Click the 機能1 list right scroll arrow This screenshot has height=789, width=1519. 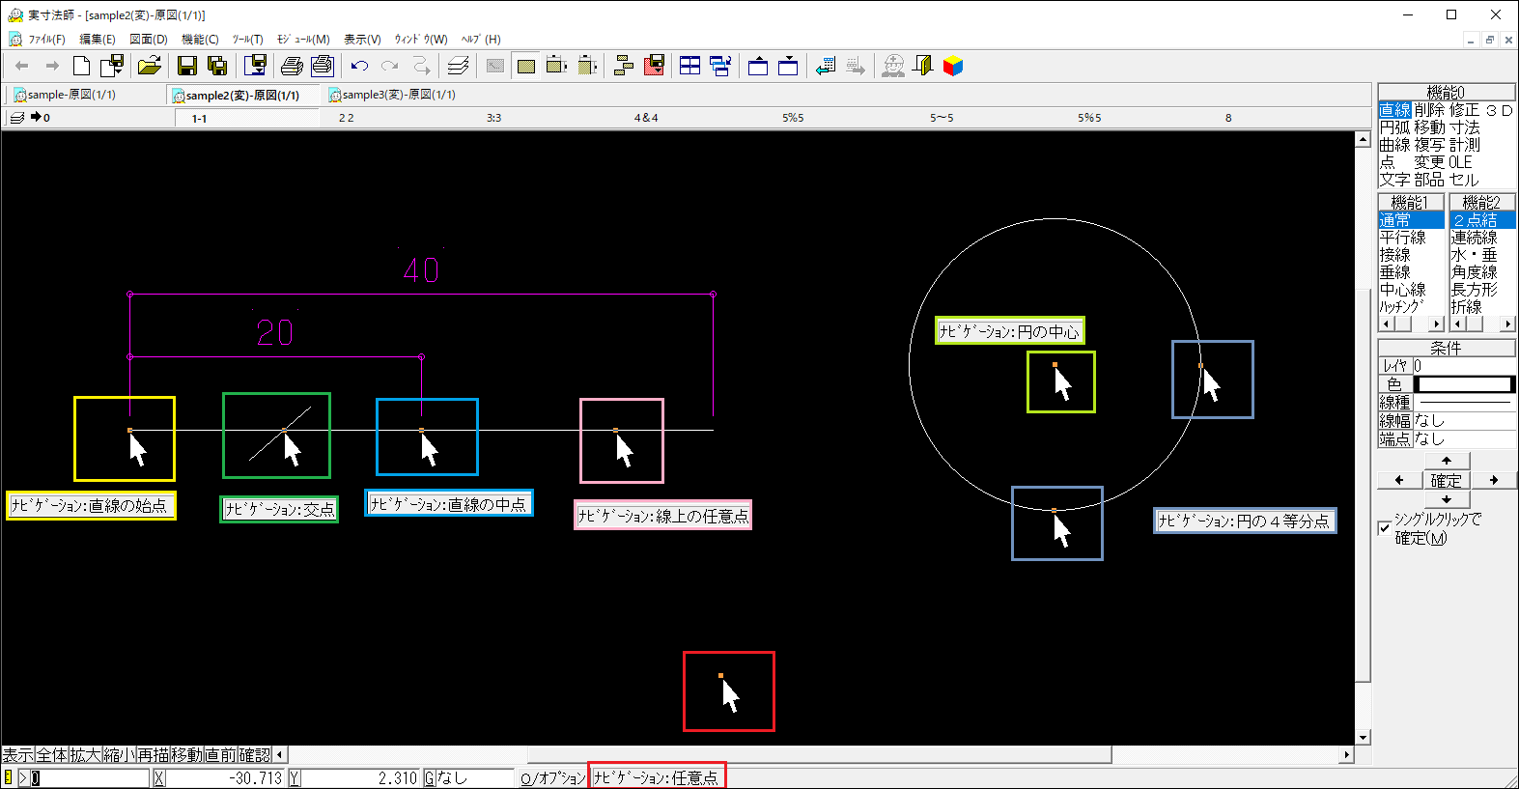pyautogui.click(x=1436, y=324)
